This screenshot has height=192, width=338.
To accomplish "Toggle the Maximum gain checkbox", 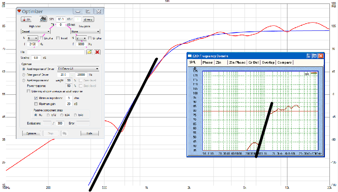I will 36,104.
